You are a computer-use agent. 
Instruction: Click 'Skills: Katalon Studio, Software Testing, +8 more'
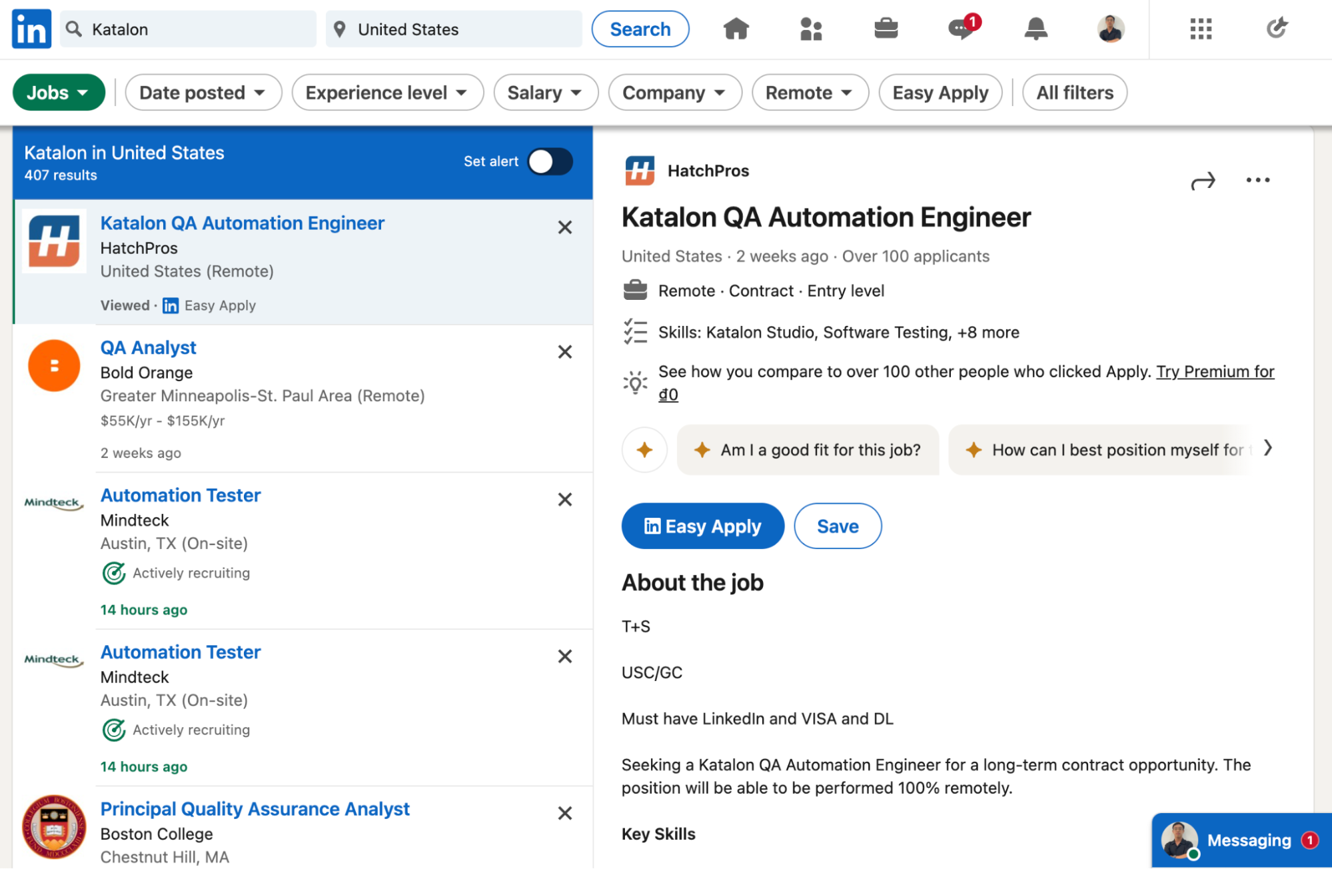(x=838, y=332)
